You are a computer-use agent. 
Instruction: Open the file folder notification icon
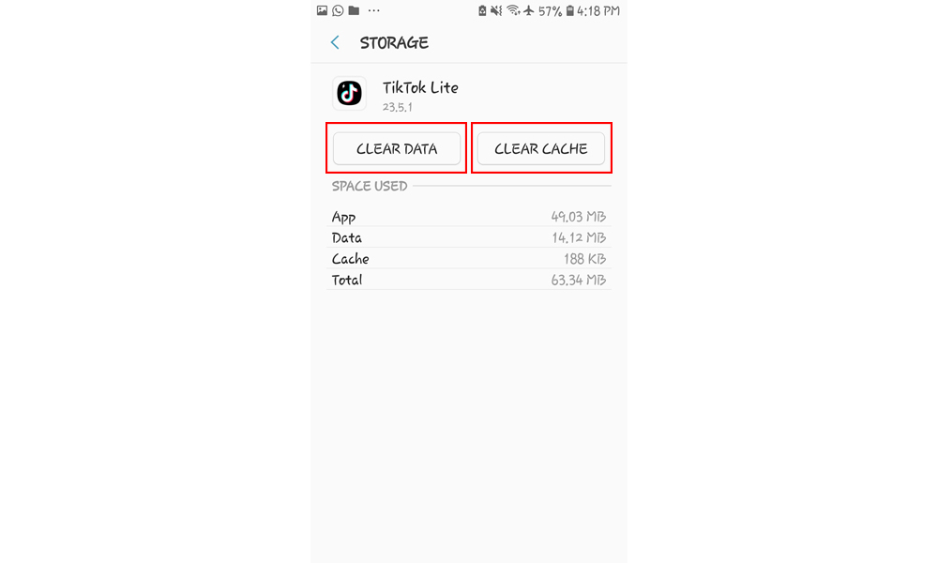[353, 10]
